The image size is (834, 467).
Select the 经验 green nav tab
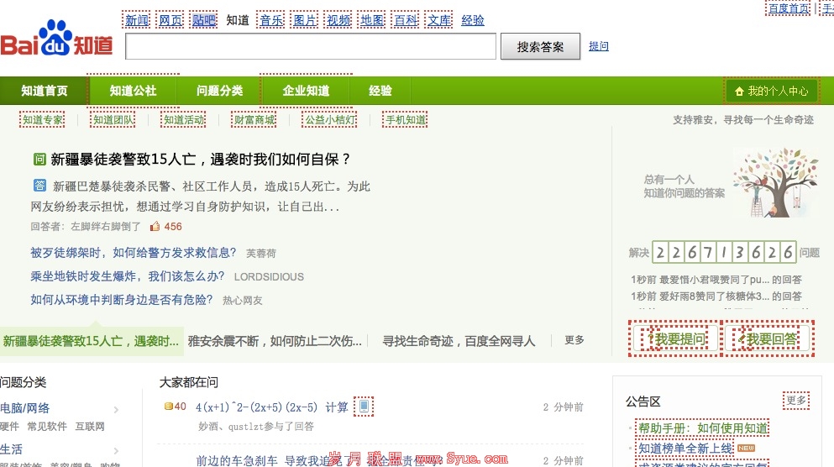380,91
